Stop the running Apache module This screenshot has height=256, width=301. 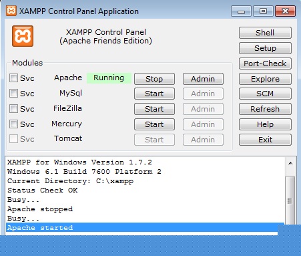pyautogui.click(x=154, y=79)
